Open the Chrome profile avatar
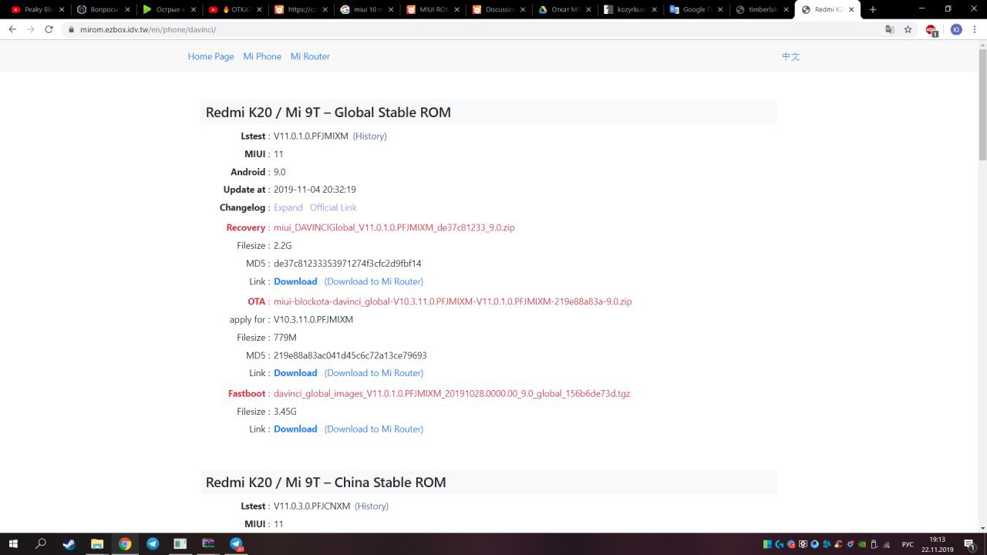 point(956,29)
